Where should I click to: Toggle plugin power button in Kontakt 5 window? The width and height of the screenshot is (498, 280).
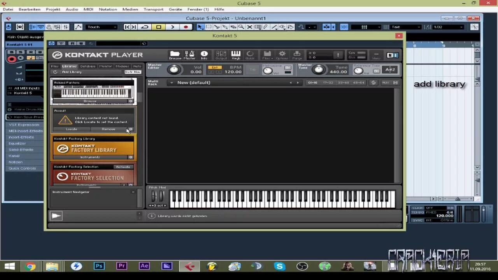(52, 43)
